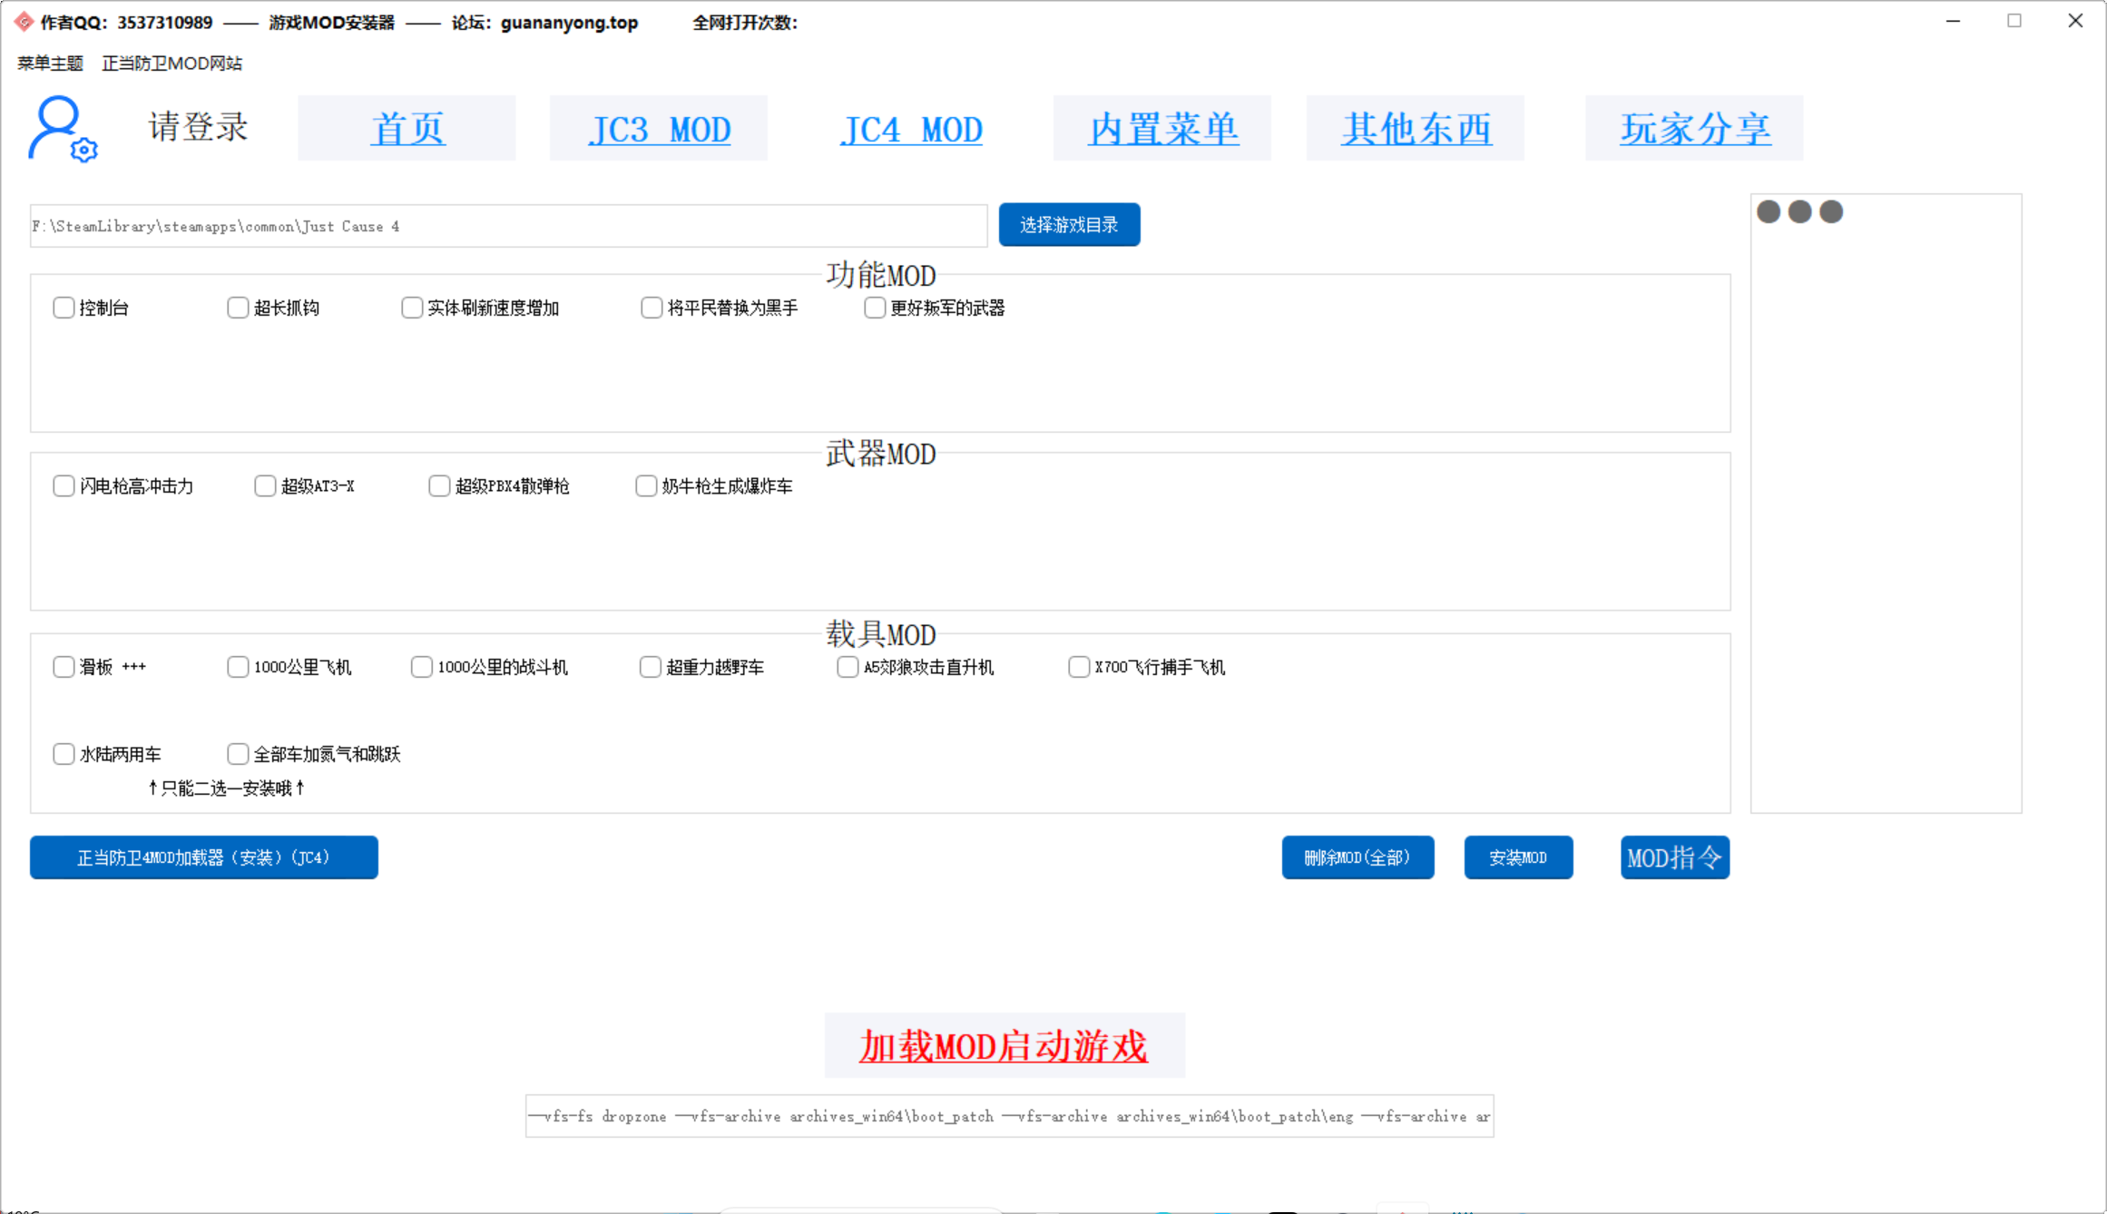The width and height of the screenshot is (2107, 1214).
Task: Click the app logo icon in title bar
Action: [x=23, y=20]
